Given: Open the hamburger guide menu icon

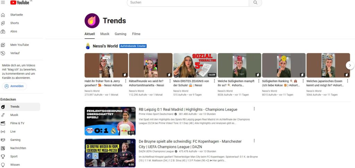Looking at the screenshot, I should click(x=3, y=2).
